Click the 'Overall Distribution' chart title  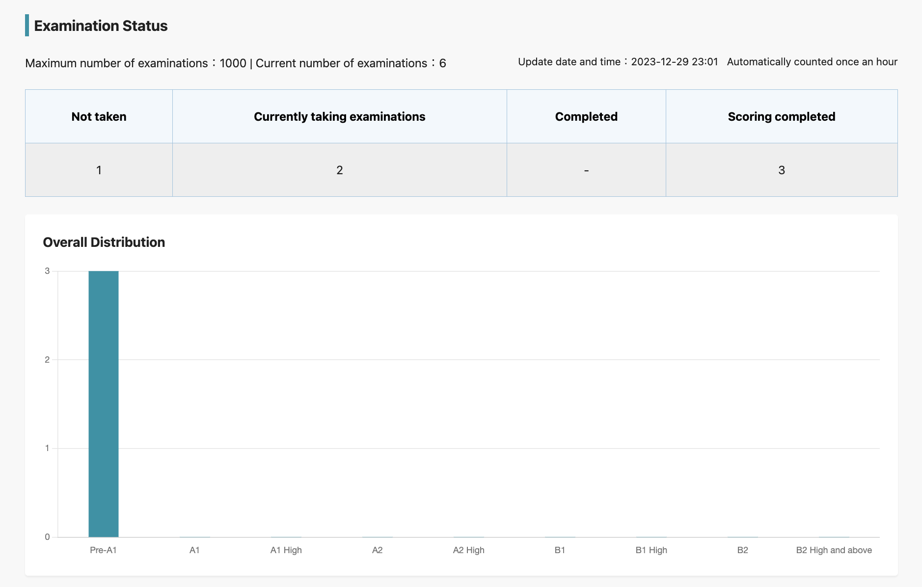tap(104, 242)
